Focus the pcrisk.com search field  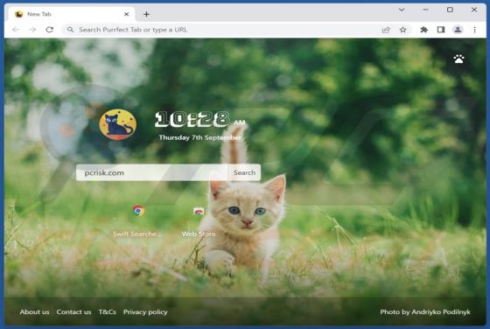[153, 172]
